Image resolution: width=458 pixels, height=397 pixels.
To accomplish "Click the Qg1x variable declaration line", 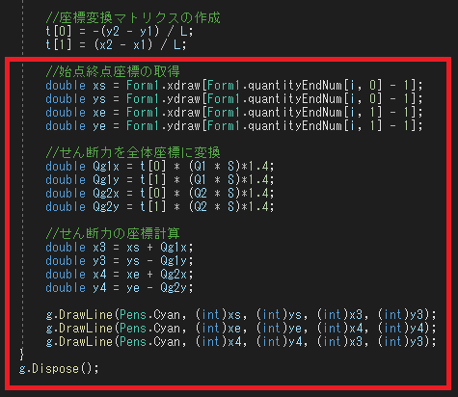I will pos(160,167).
